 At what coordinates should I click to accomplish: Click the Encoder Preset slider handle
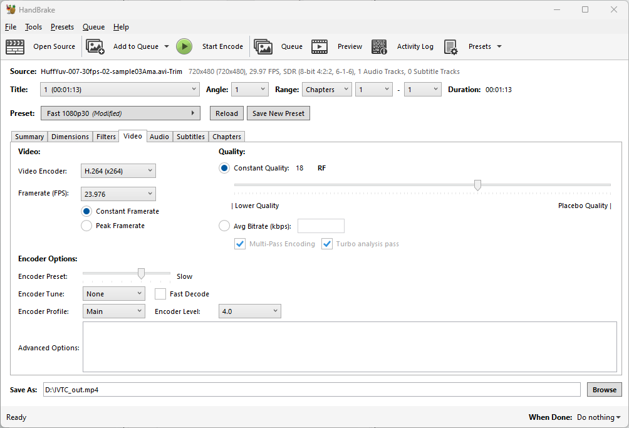(141, 274)
